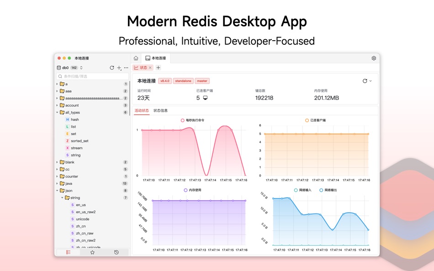Image resolution: width=434 pixels, height=271 pixels.
Task: Select the stream key under all_types
Action: [x=76, y=148]
